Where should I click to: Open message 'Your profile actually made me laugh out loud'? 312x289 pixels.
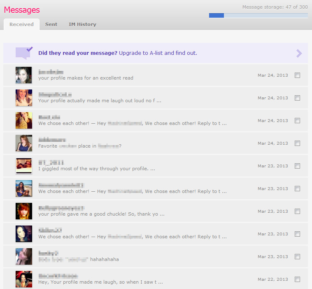tap(100, 101)
